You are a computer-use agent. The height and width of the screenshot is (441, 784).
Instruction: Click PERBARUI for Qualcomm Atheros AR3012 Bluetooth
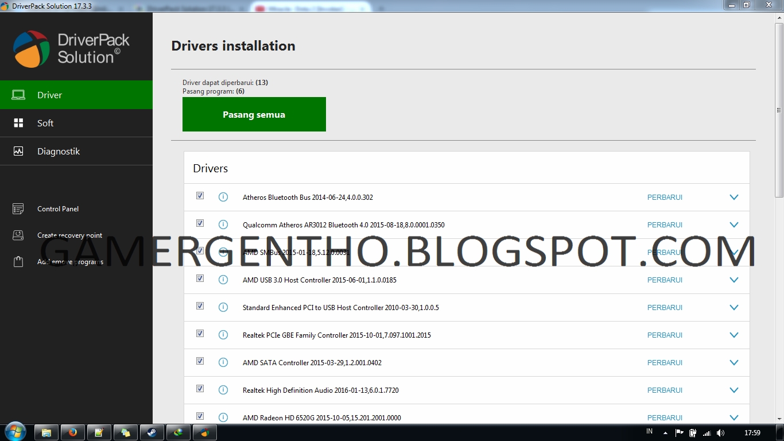click(x=665, y=225)
